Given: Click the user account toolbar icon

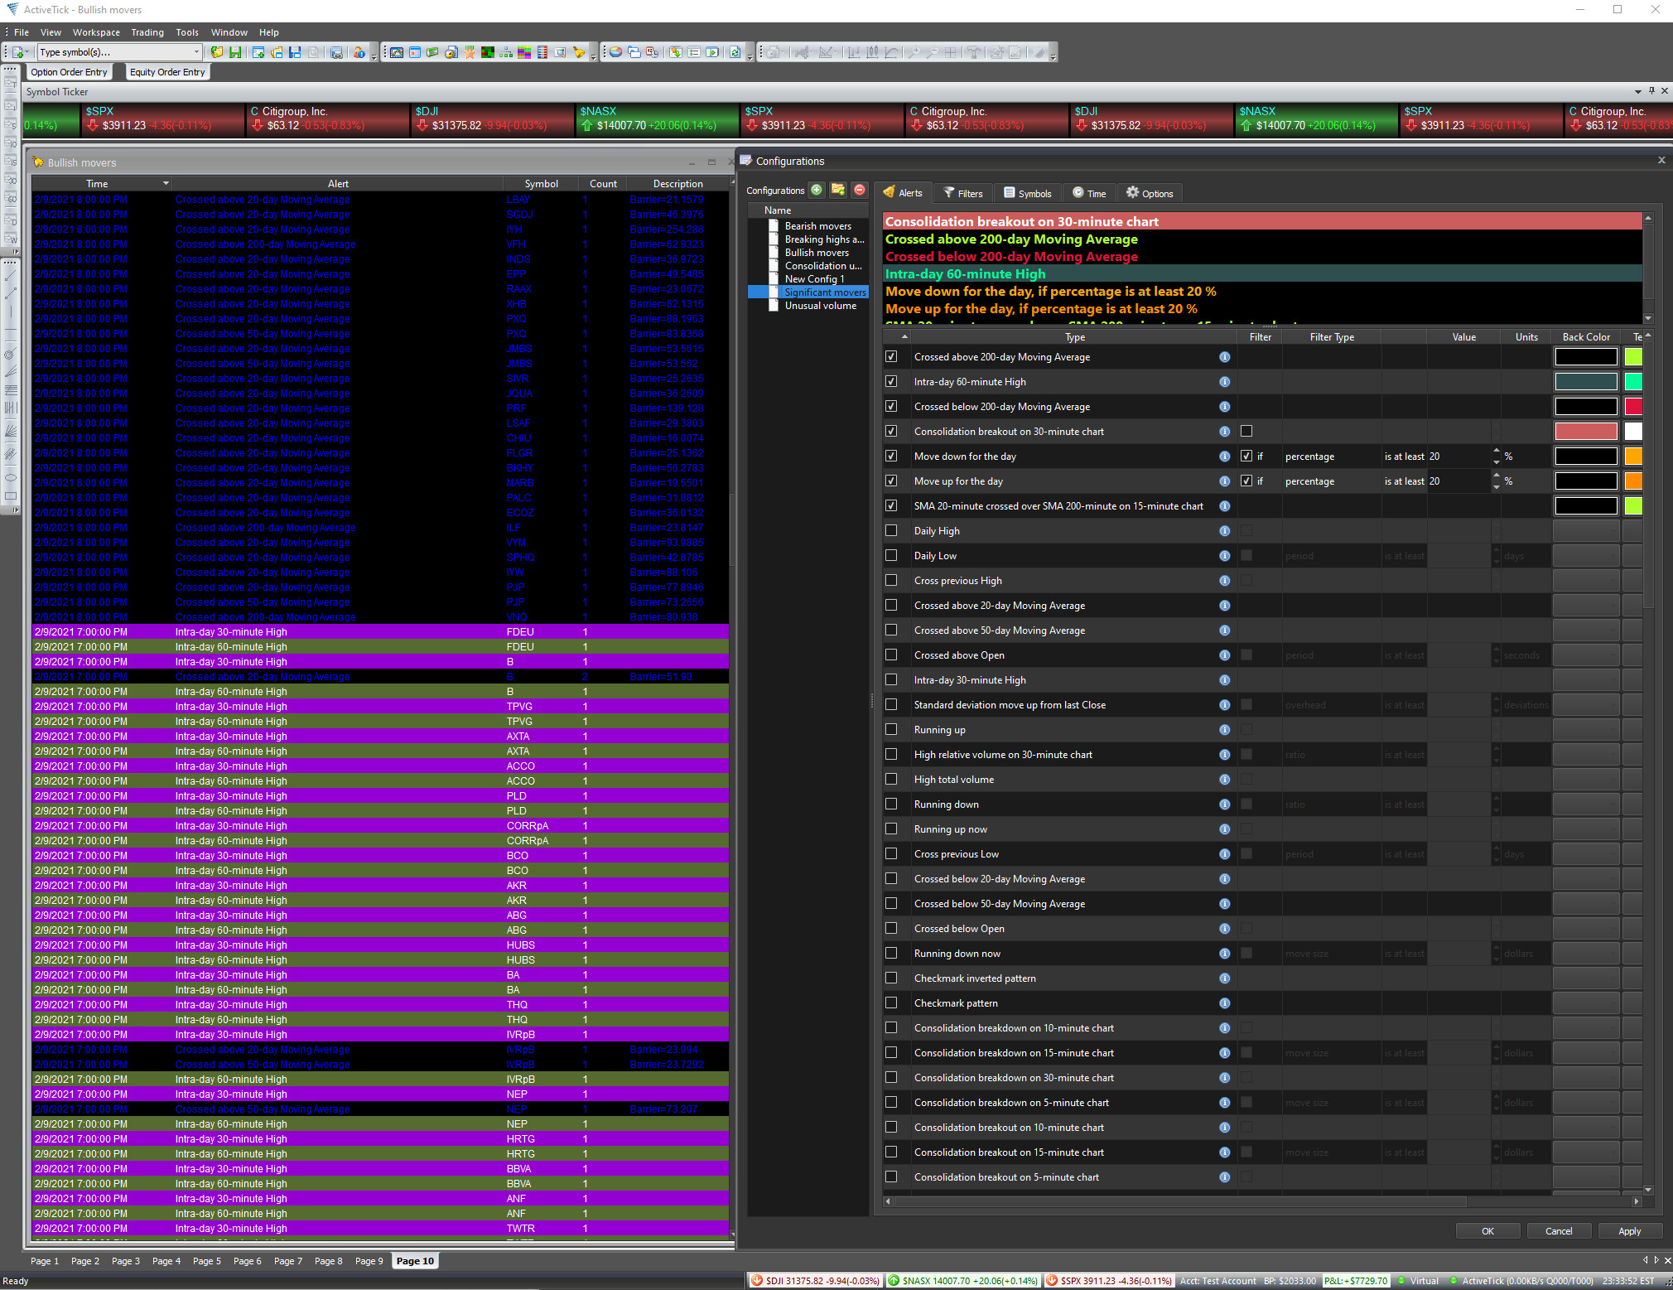Looking at the screenshot, I should pos(359,52).
